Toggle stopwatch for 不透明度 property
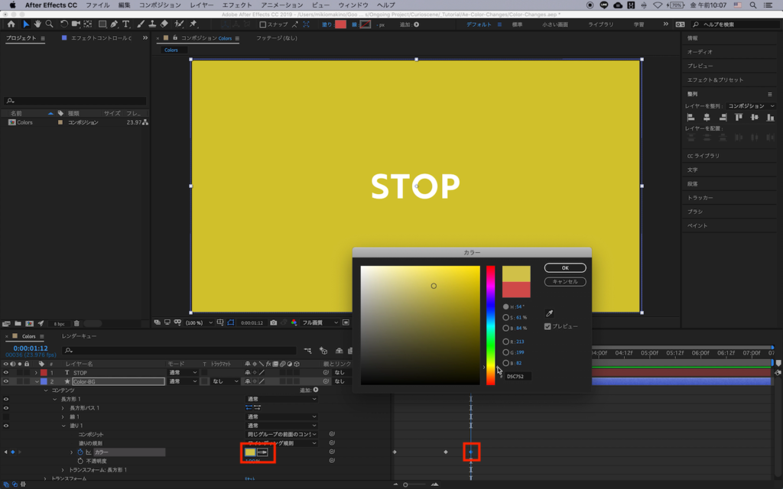 tap(80, 461)
